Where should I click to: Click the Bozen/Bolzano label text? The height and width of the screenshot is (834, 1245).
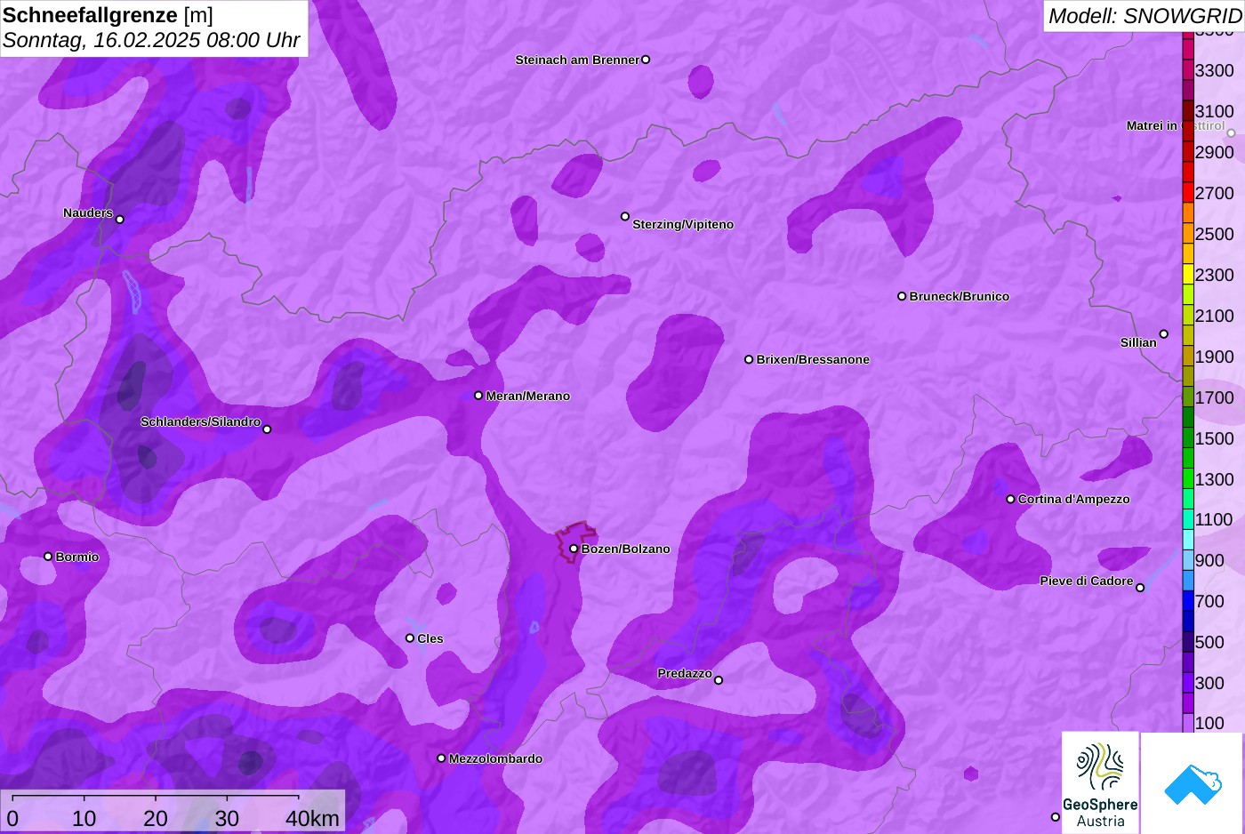point(626,549)
